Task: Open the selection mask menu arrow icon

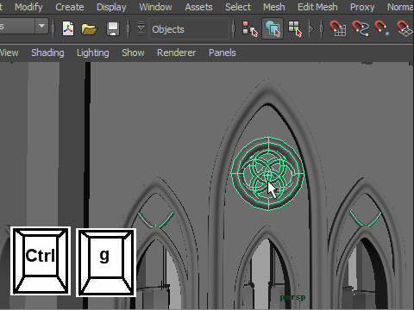Action: coord(141,28)
